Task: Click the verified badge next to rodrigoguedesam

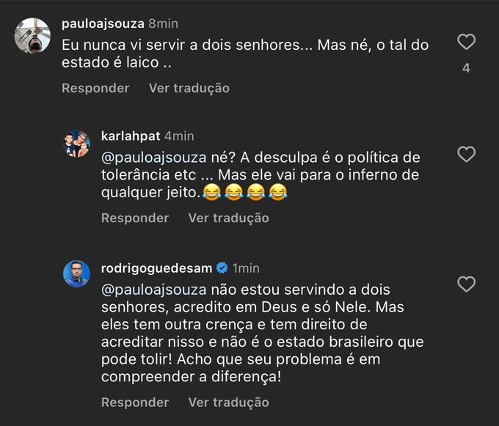Action: click(x=220, y=268)
